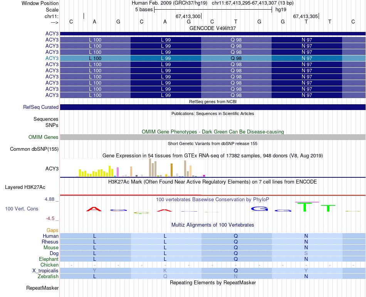Click the Mouse species label

pyautogui.click(x=51, y=248)
